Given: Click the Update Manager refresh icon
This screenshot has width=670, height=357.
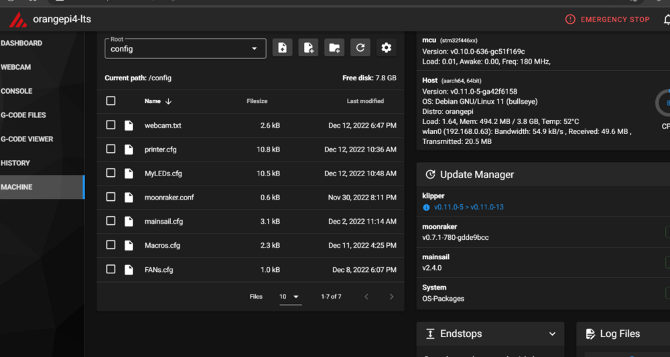Looking at the screenshot, I should [x=430, y=174].
